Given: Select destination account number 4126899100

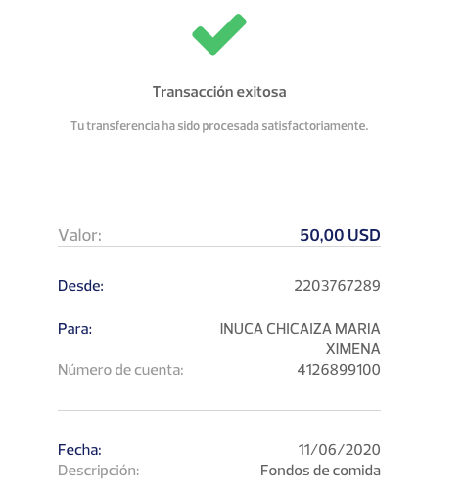Looking at the screenshot, I should 339,370.
